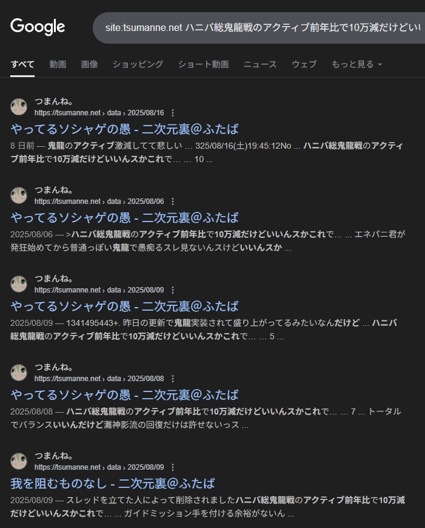Open the 2025/08/16 やってるソシャゲの愚 result
Image resolution: width=425 pixels, height=528 pixels.
[124, 129]
